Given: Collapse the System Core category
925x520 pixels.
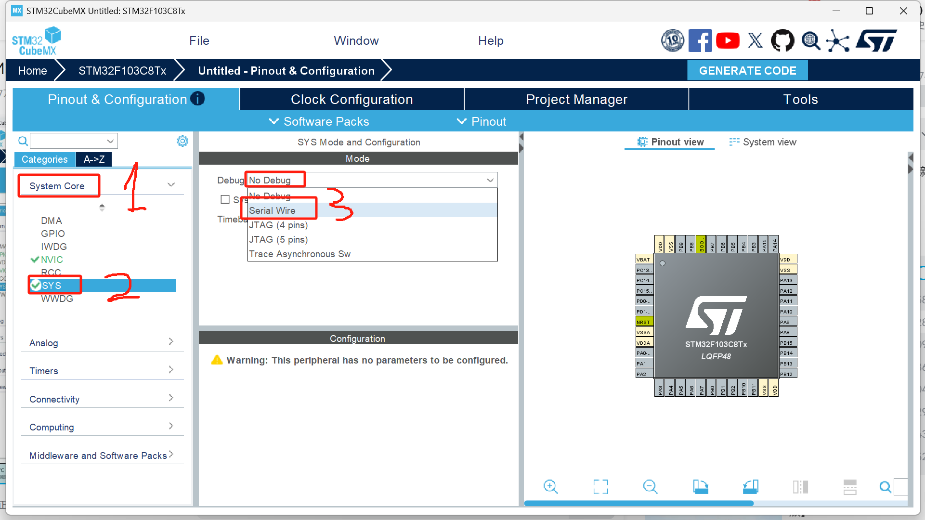Looking at the screenshot, I should (x=171, y=185).
